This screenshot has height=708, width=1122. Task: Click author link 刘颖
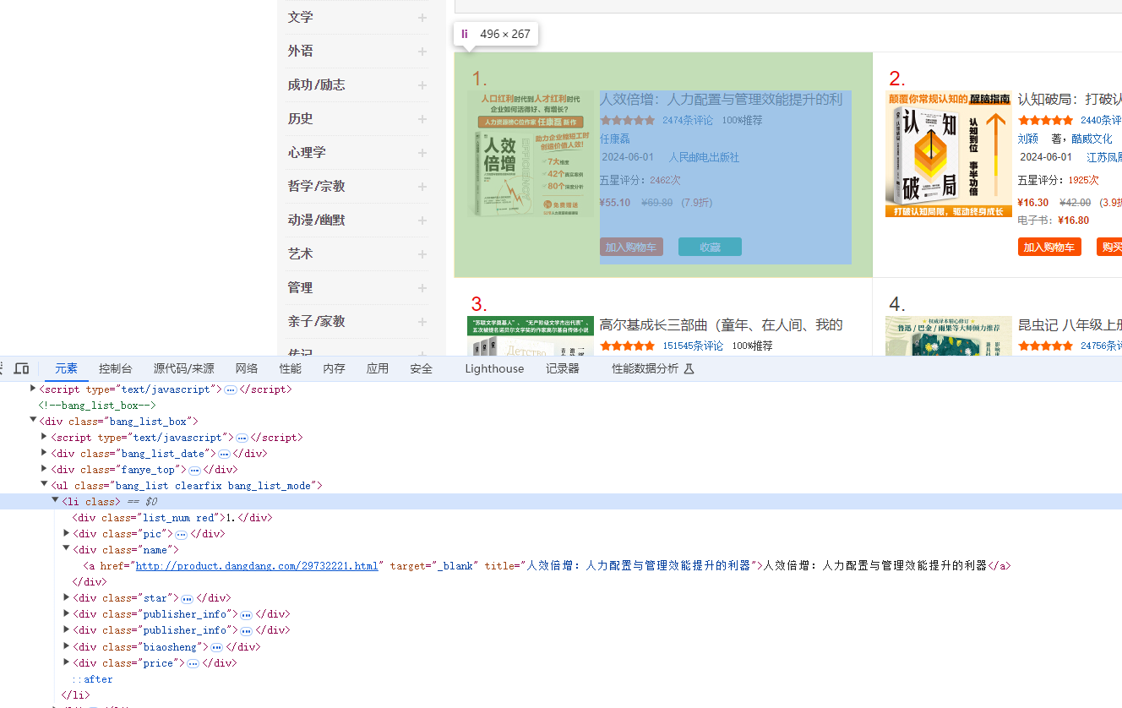[x=1028, y=139]
